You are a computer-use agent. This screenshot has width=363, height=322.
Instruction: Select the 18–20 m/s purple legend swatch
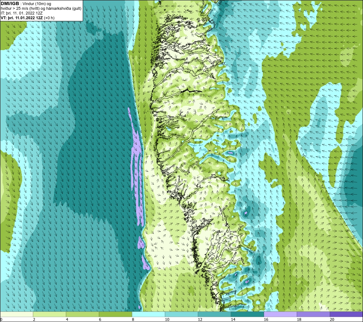(314, 314)
